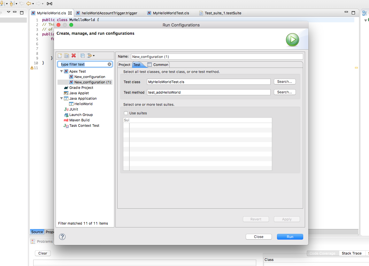Select the Gradle Project launch type
Viewport: 369px width, 266px height.
click(81, 88)
